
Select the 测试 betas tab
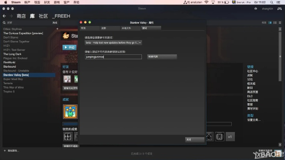click(151, 28)
